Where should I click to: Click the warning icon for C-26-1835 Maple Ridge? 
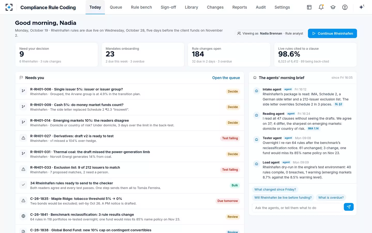click(x=23, y=201)
